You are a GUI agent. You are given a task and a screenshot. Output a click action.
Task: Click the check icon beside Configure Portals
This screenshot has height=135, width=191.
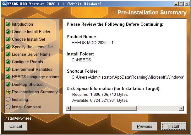click(x=8, y=62)
